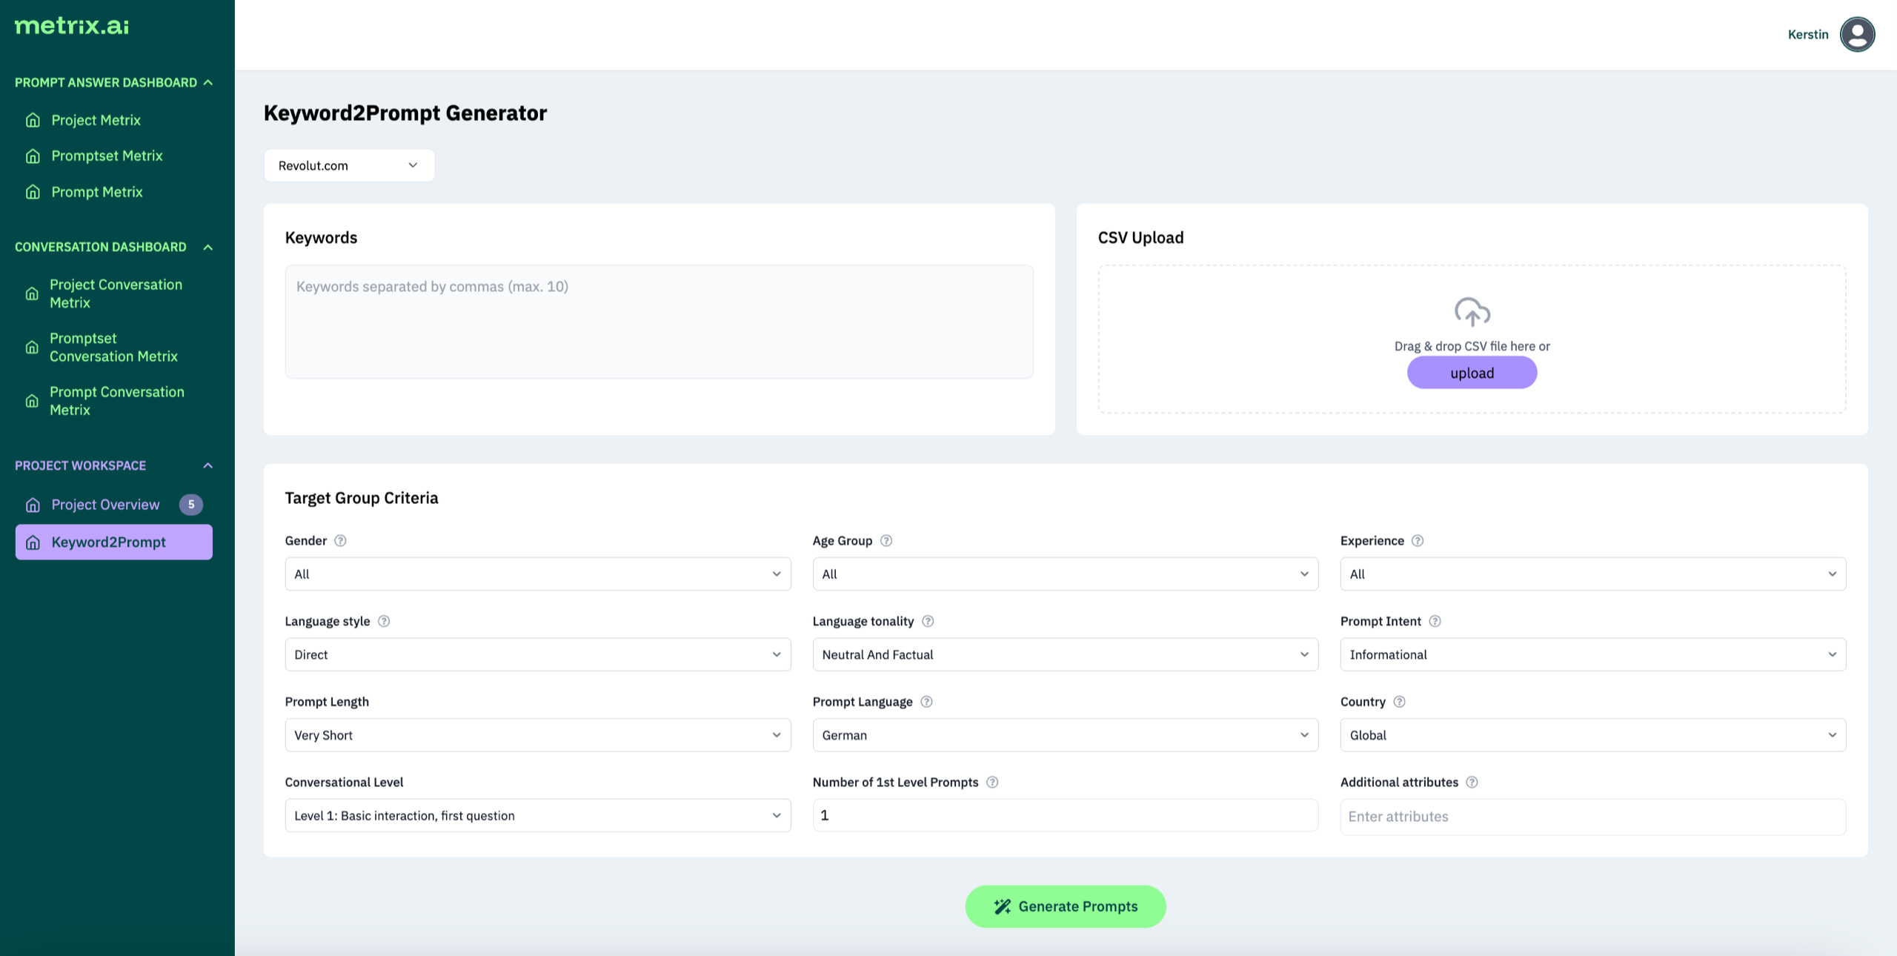1897x956 pixels.
Task: Click help icon next to Gender
Action: tap(340, 540)
